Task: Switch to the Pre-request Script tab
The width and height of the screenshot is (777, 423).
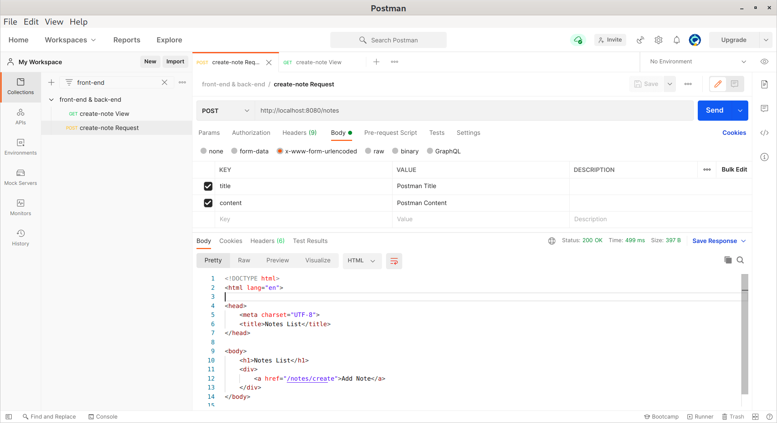Action: (391, 133)
